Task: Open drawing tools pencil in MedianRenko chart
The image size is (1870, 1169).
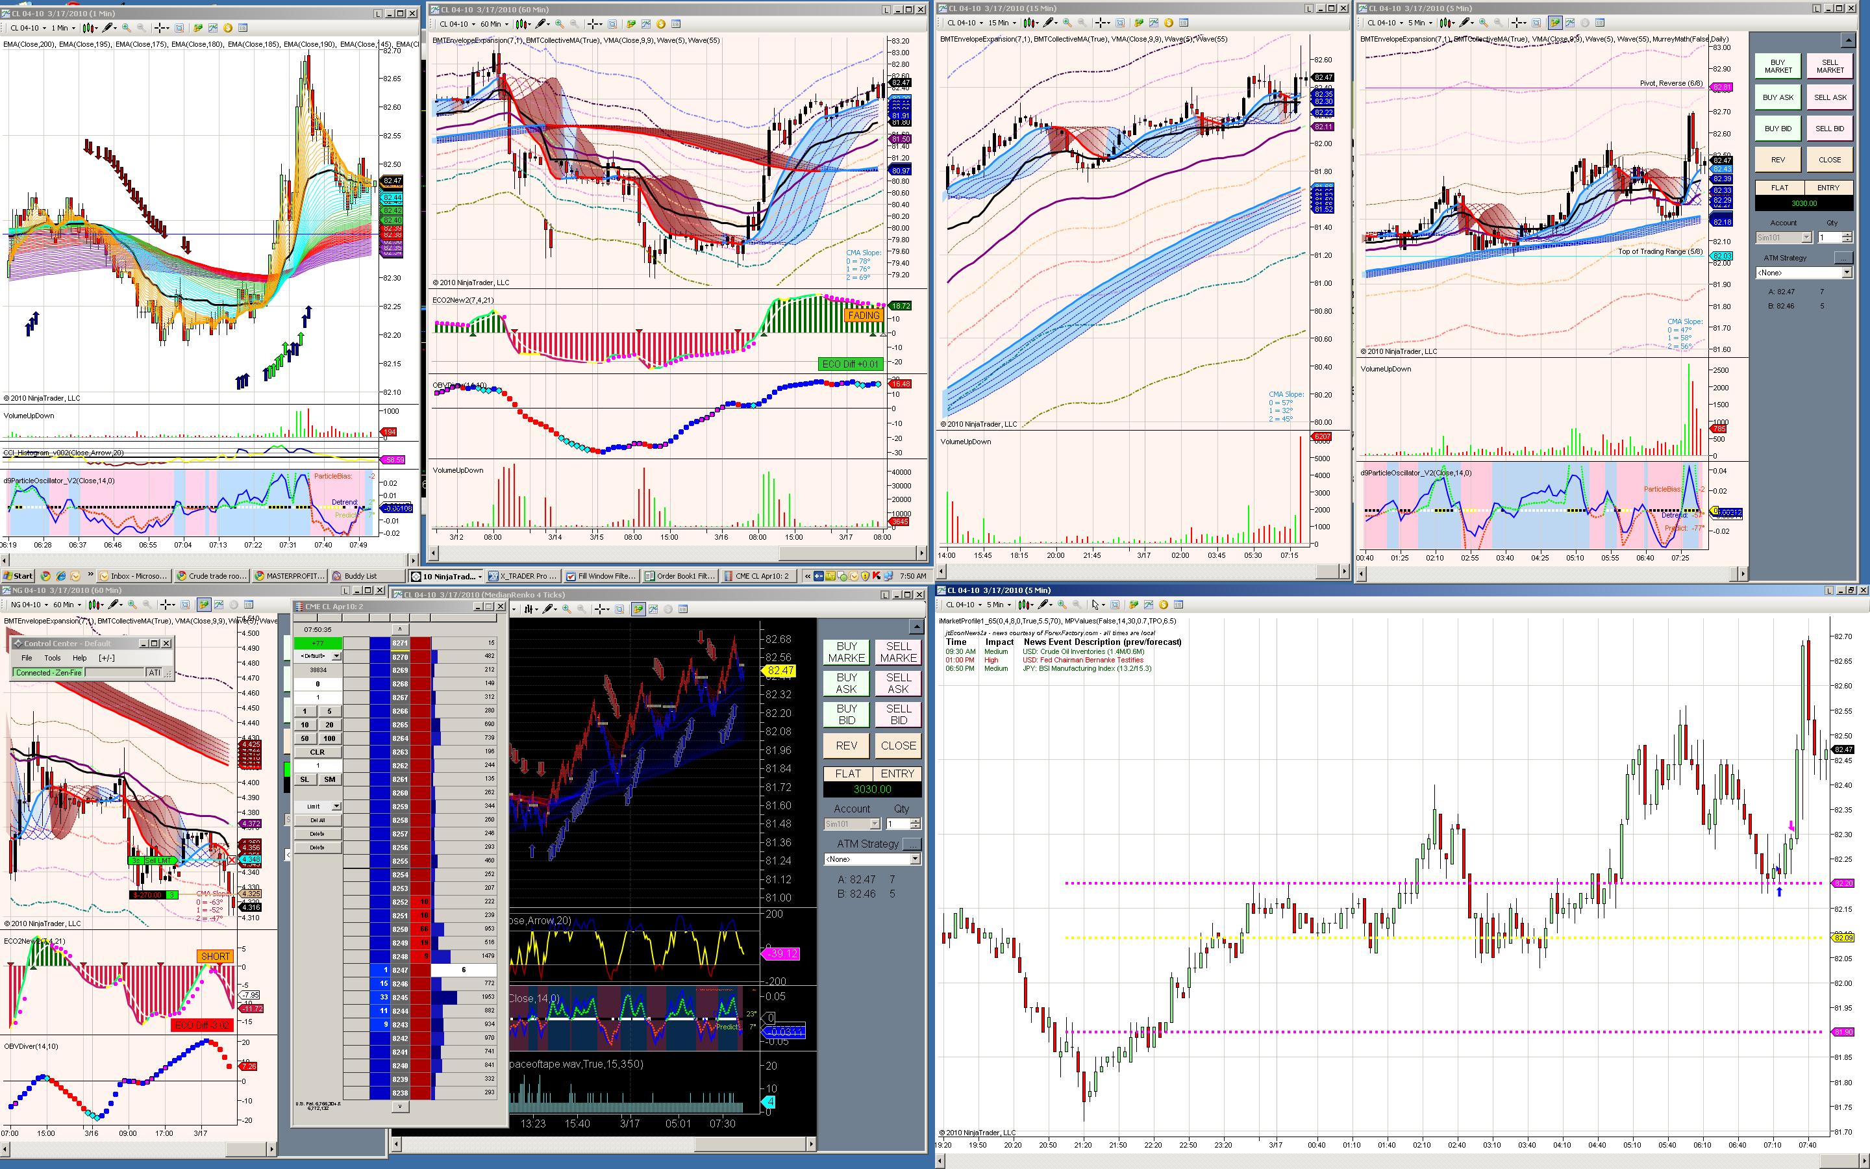Action: (549, 609)
